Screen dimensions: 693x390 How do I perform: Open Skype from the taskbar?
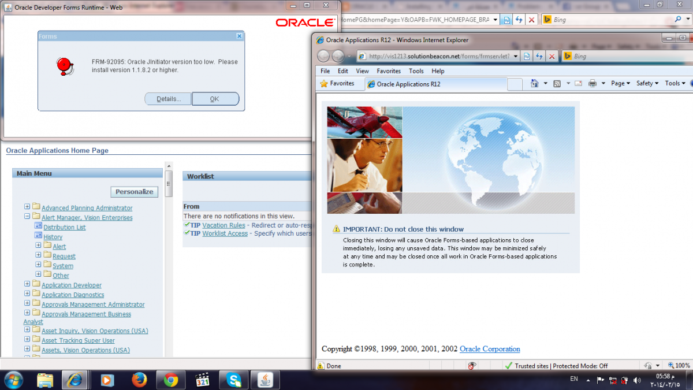click(234, 380)
